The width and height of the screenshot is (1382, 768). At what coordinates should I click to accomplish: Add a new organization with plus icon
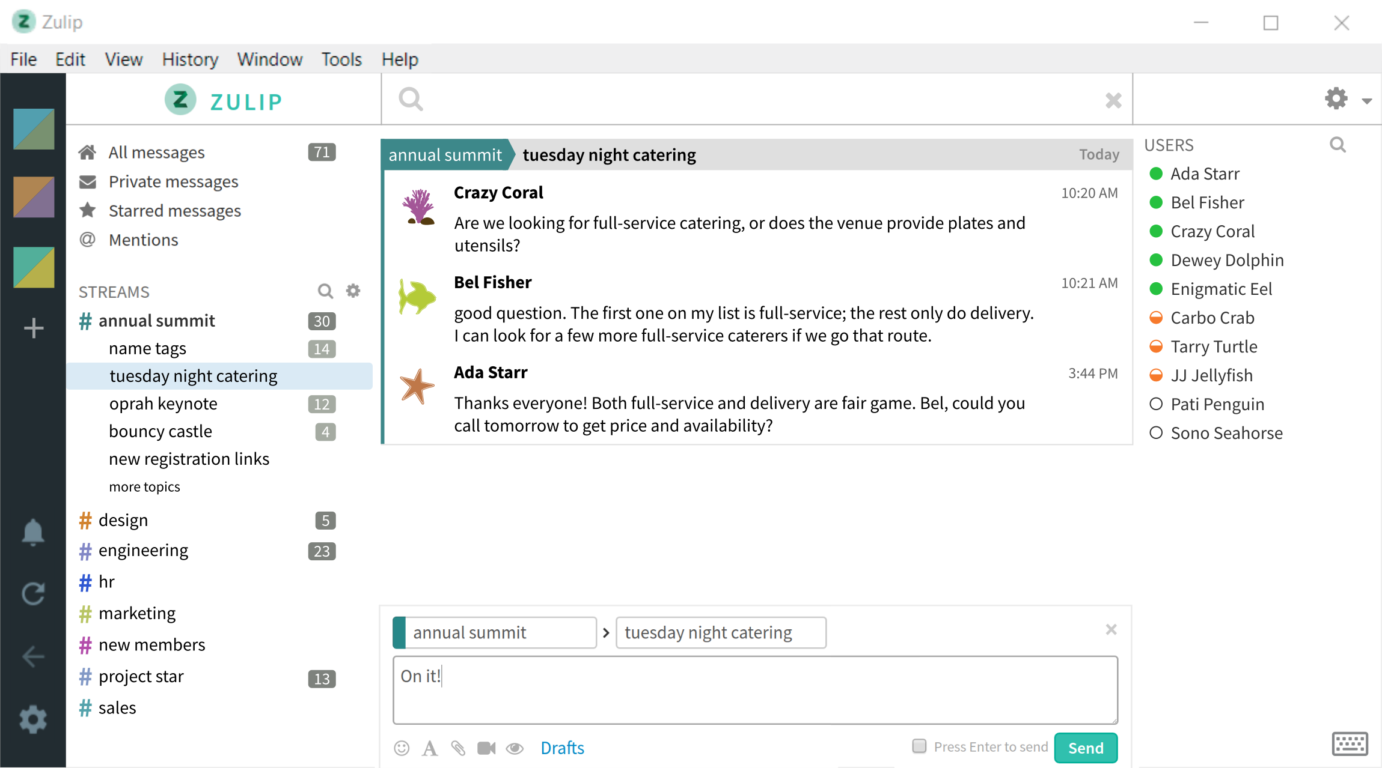pyautogui.click(x=34, y=328)
